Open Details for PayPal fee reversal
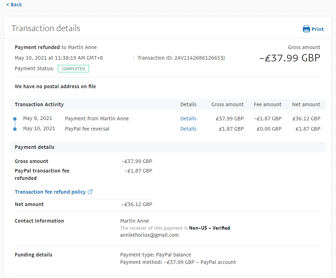This screenshot has height=278, width=336. 188,129
